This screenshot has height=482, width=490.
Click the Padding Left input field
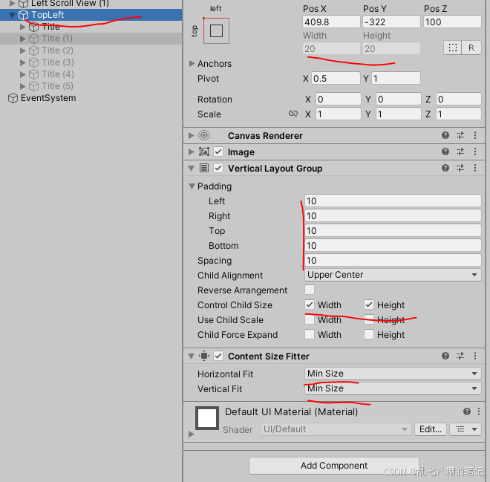click(x=393, y=201)
